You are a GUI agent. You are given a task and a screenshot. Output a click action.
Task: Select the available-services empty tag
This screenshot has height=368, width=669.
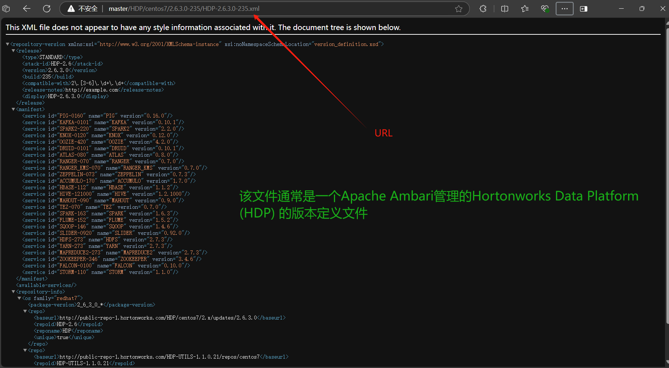coord(46,285)
